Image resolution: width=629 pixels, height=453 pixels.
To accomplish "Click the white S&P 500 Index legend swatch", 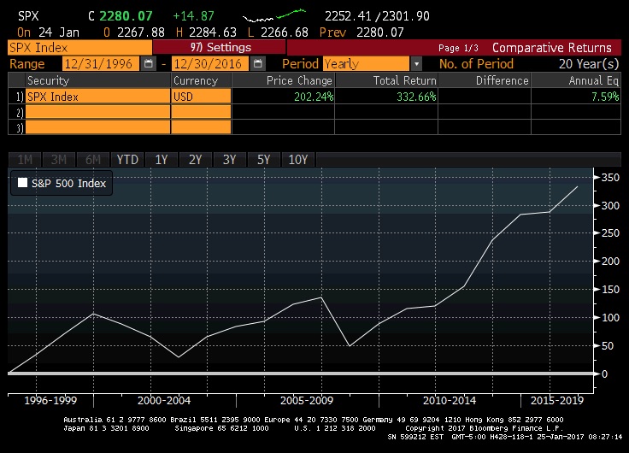I will click(x=22, y=183).
